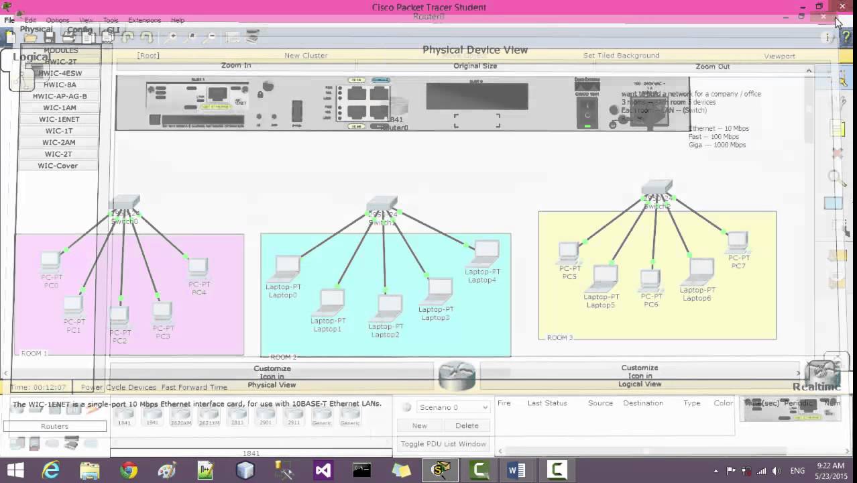Select the PC1 computer icon

[x=73, y=305]
